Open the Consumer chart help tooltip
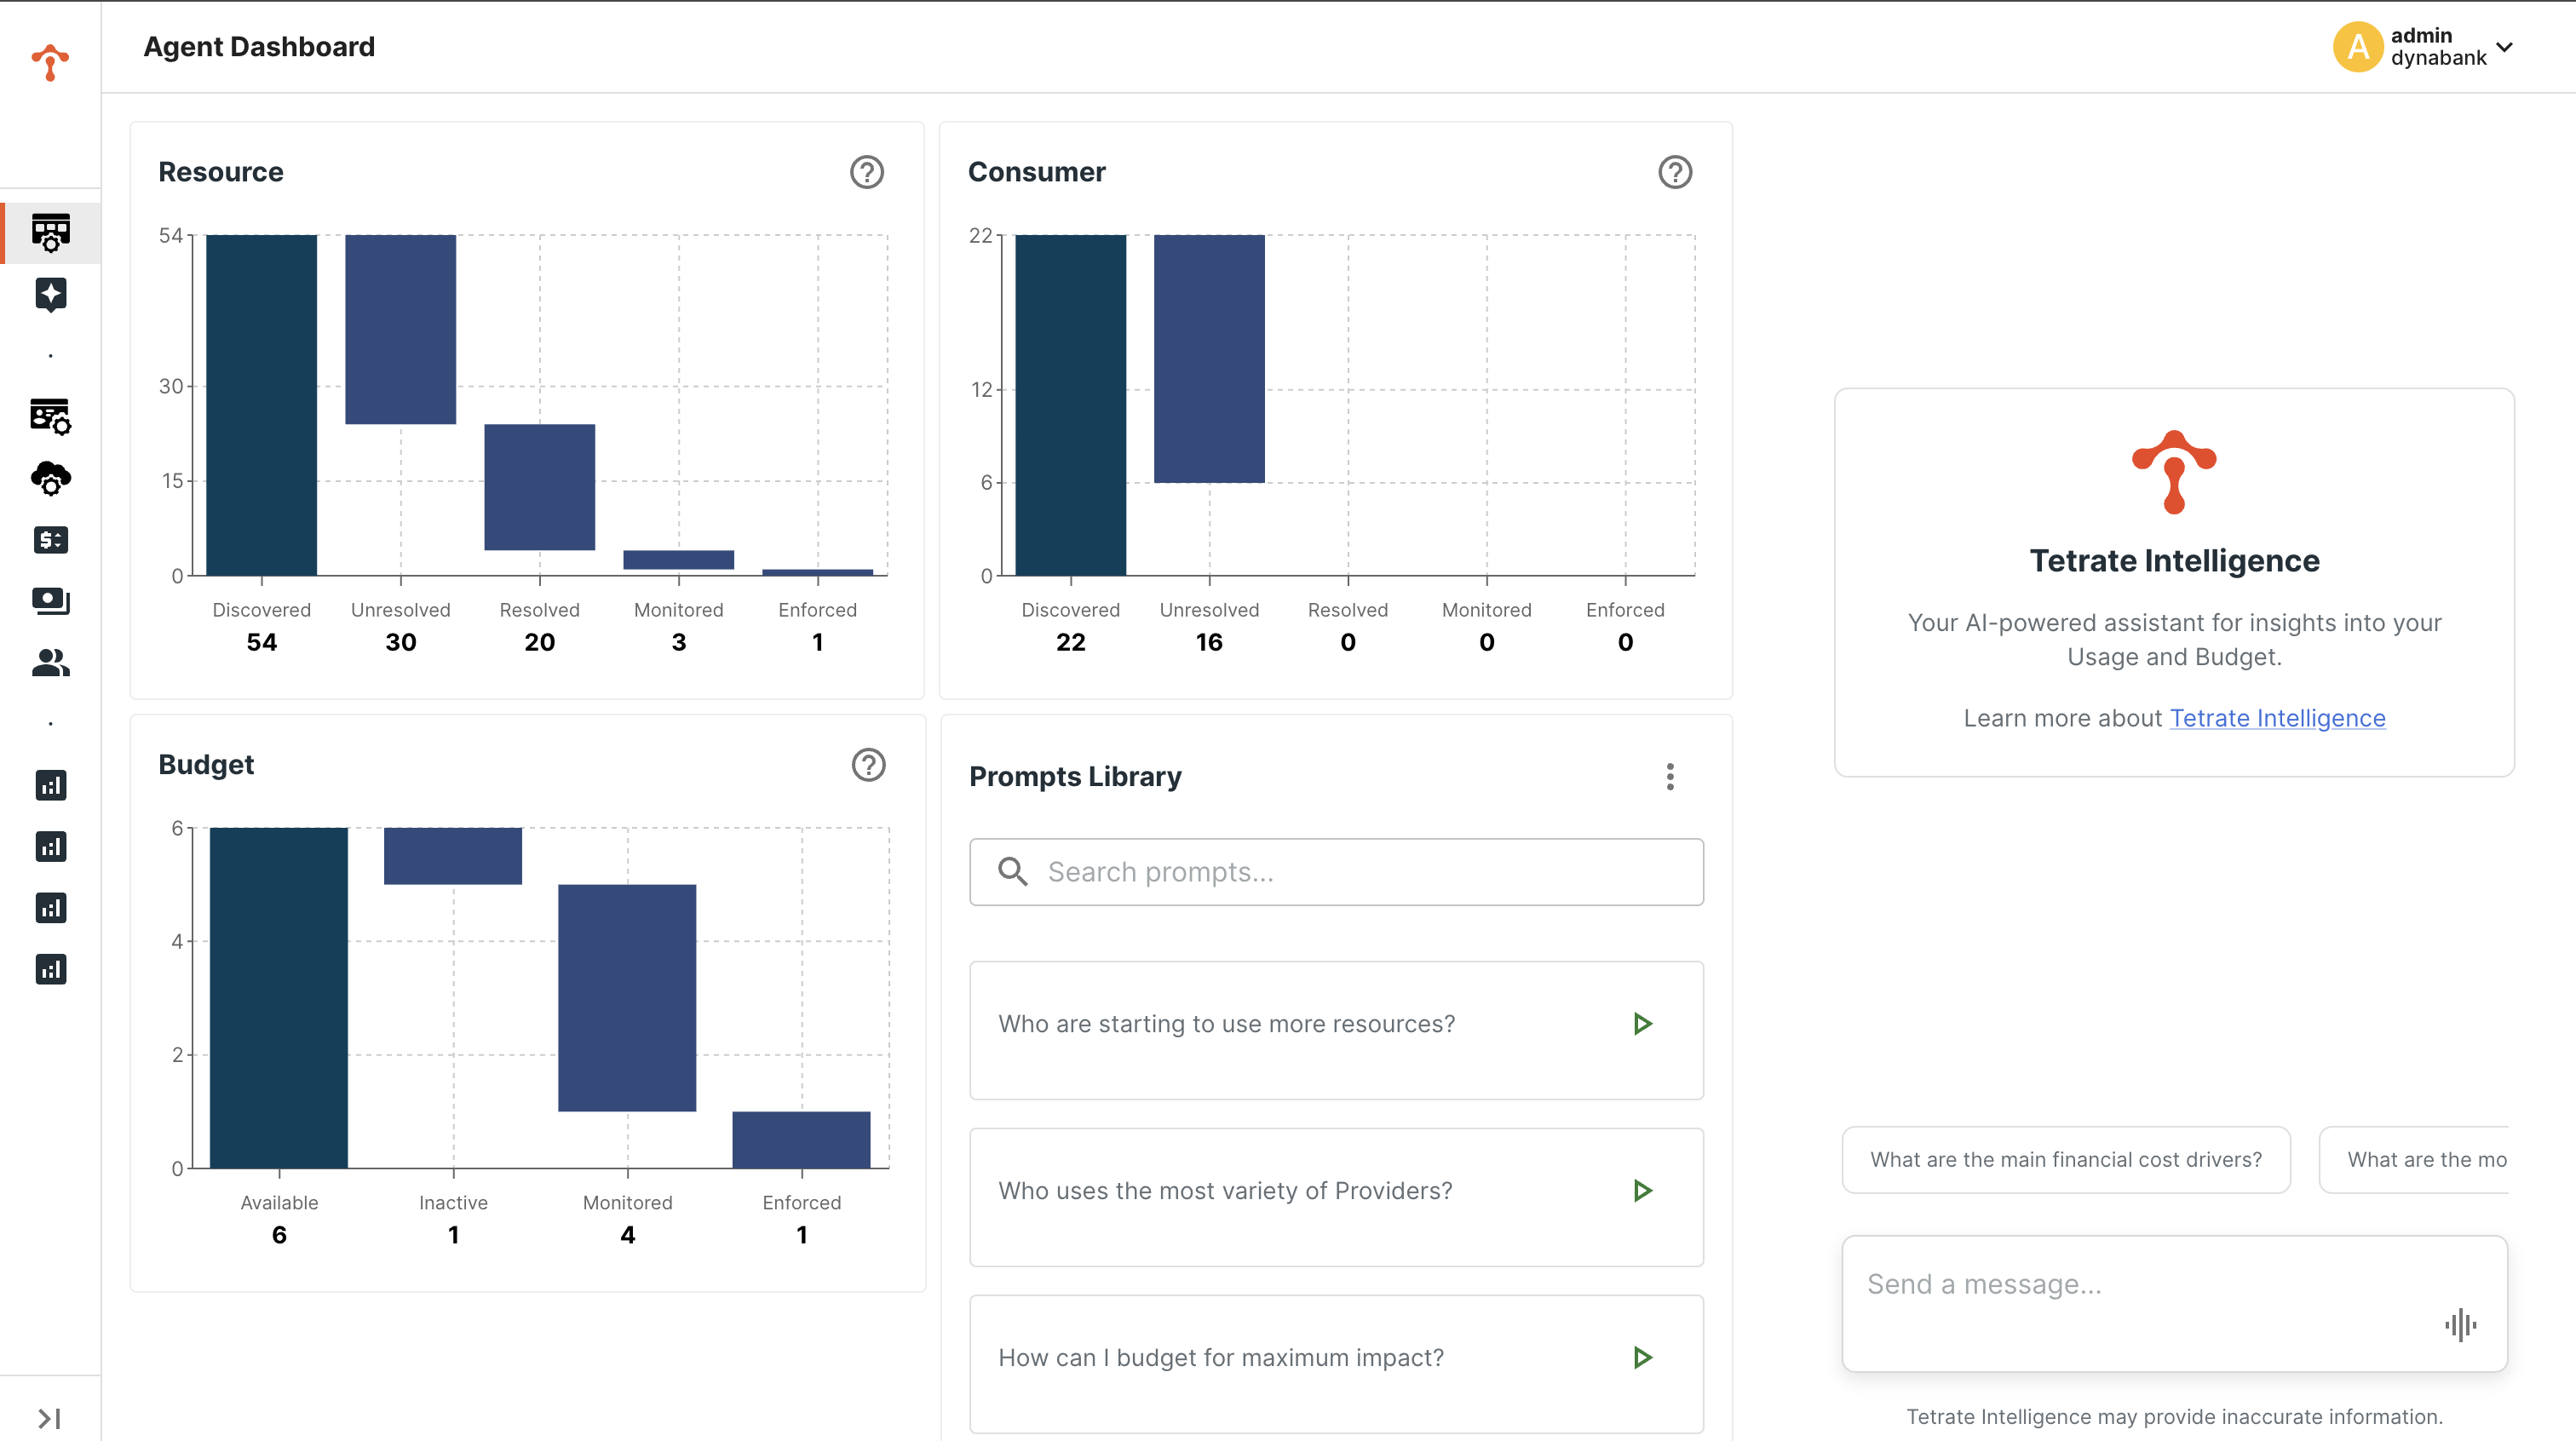 pos(1675,172)
